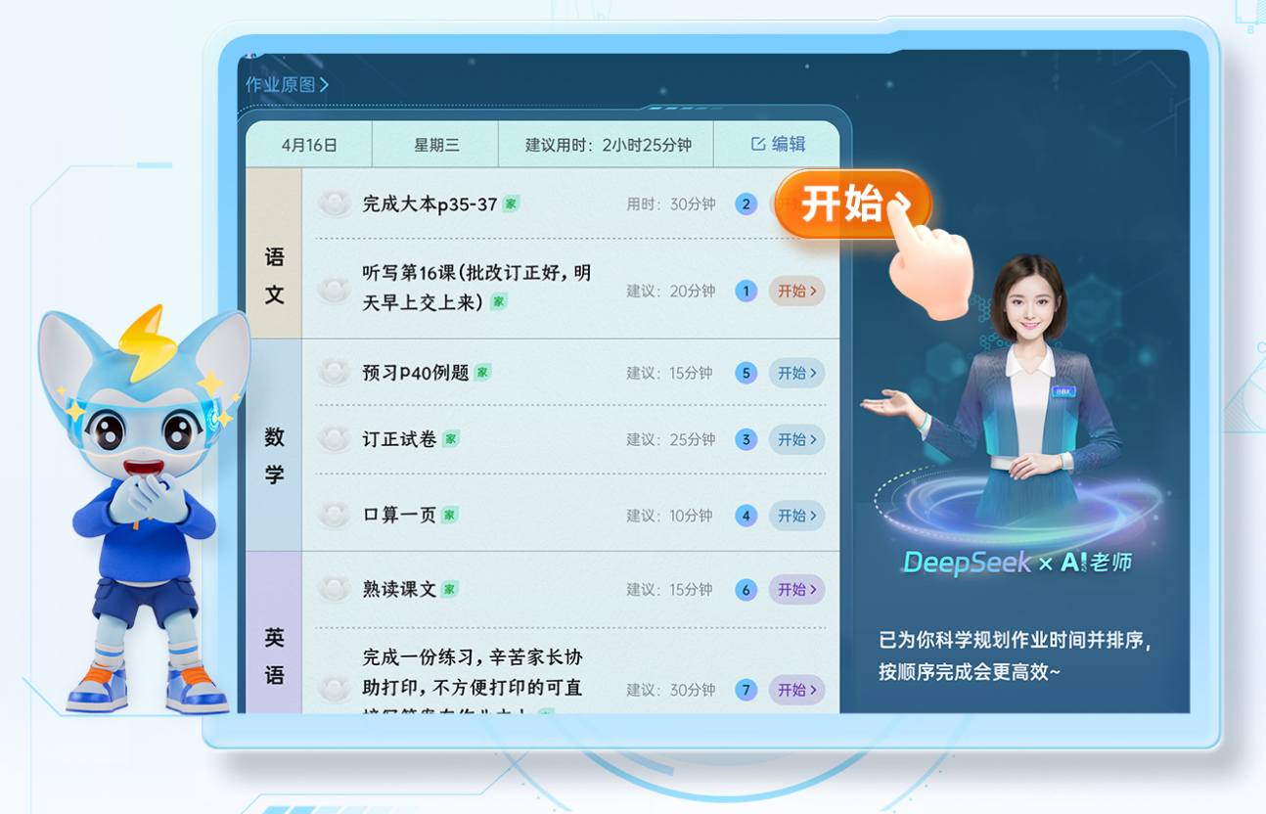Click order badge 4 on 口算一页 row
This screenshot has height=814, width=1266.
pos(746,516)
